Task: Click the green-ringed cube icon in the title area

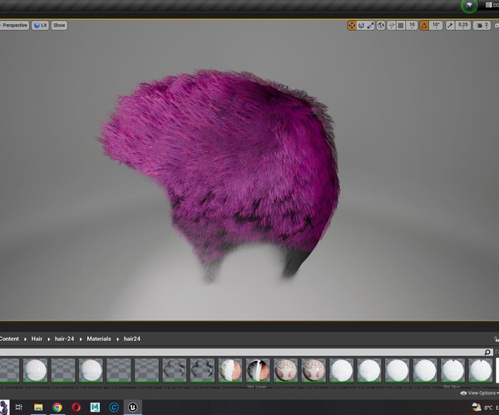Action: point(469,6)
